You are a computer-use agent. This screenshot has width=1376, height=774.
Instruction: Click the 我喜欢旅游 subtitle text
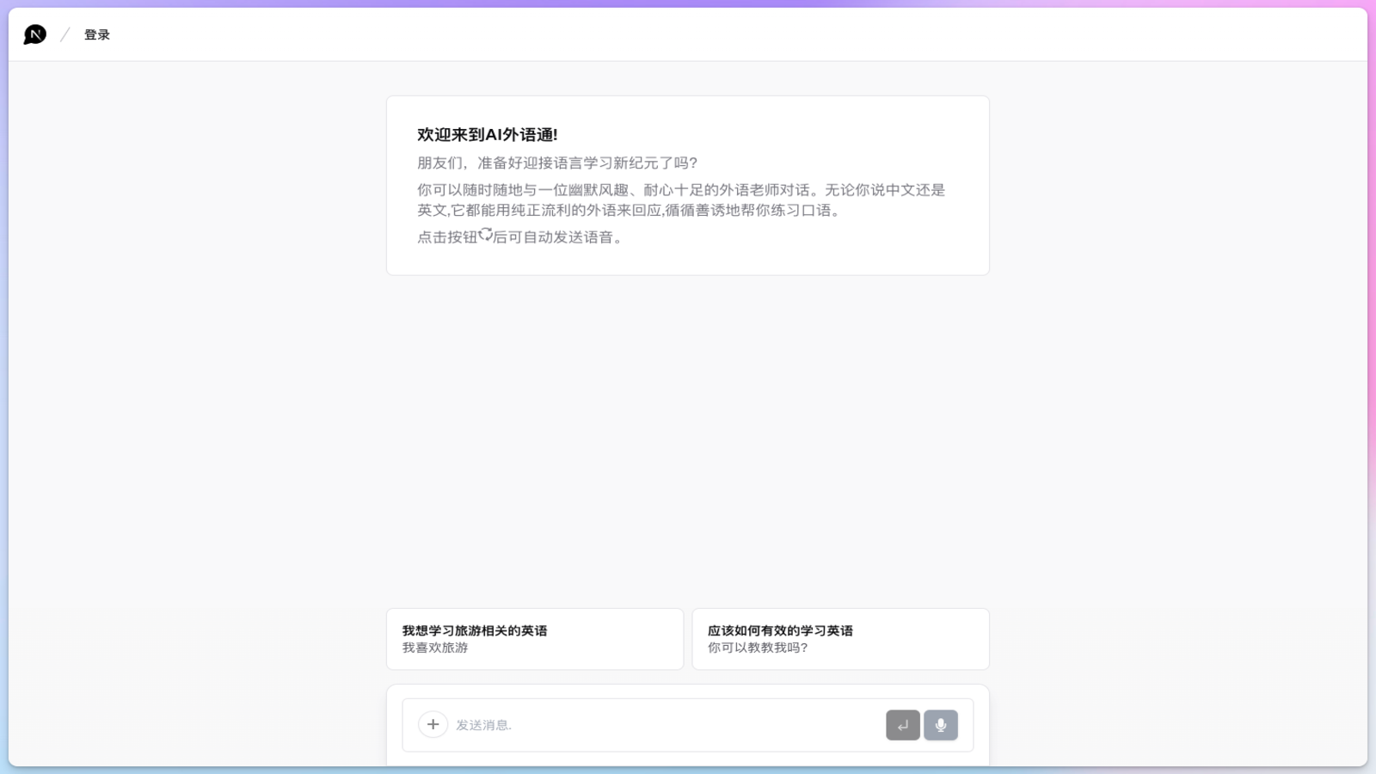pos(435,648)
